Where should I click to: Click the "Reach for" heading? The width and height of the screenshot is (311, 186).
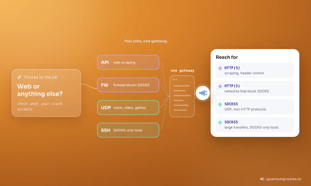point(227,57)
